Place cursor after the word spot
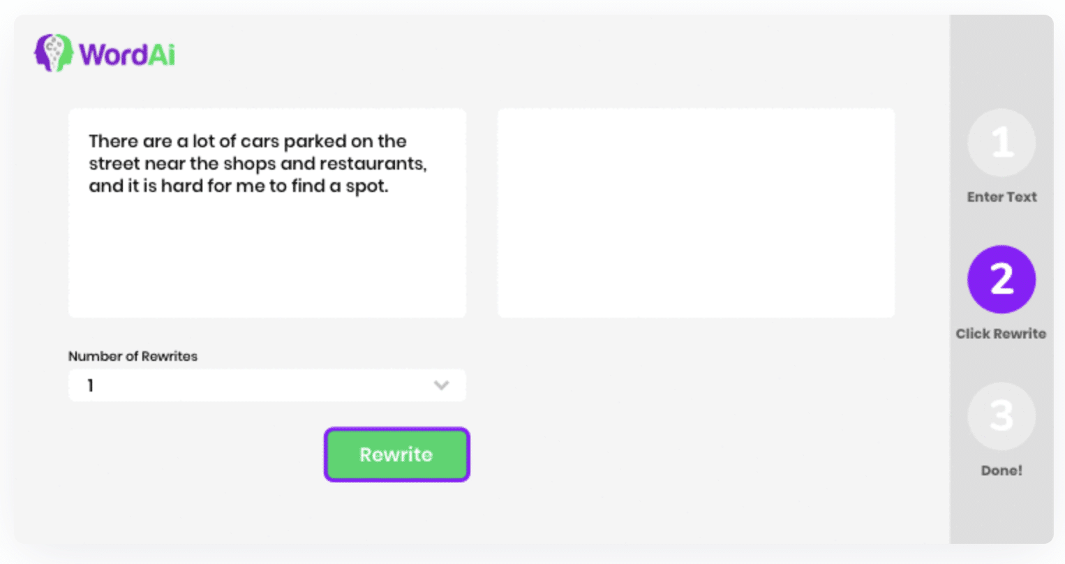Image resolution: width=1065 pixels, height=564 pixels. click(388, 187)
